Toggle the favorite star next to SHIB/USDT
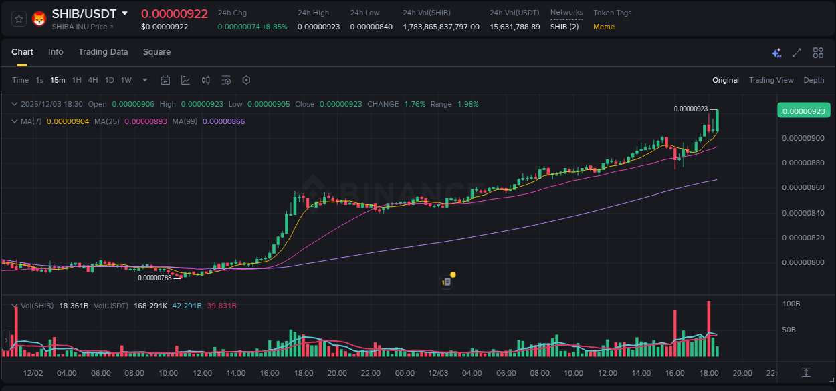The width and height of the screenshot is (836, 391). (x=18, y=18)
